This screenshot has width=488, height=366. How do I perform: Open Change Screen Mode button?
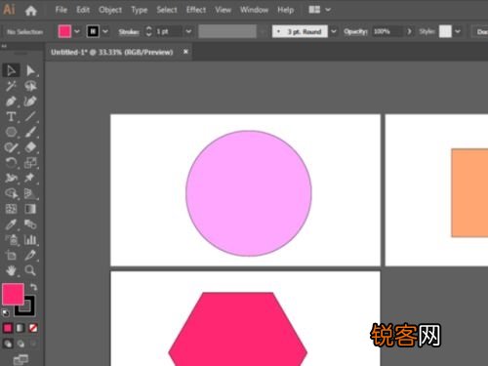click(20, 359)
